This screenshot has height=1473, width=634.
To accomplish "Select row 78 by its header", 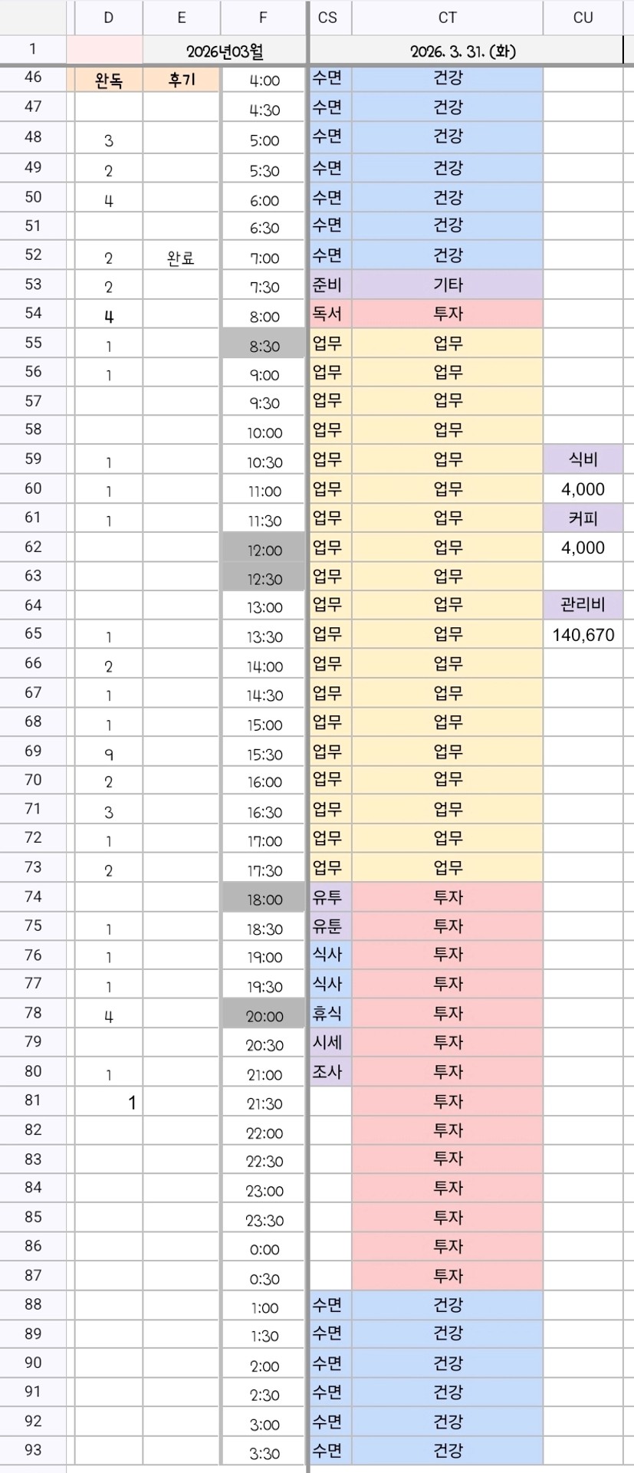I will pyautogui.click(x=33, y=1013).
